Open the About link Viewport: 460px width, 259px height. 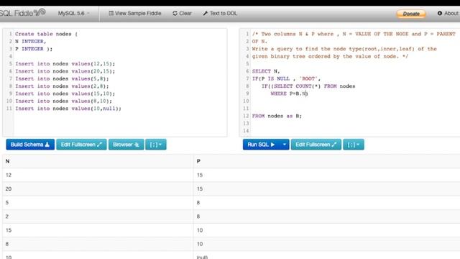[x=448, y=14]
